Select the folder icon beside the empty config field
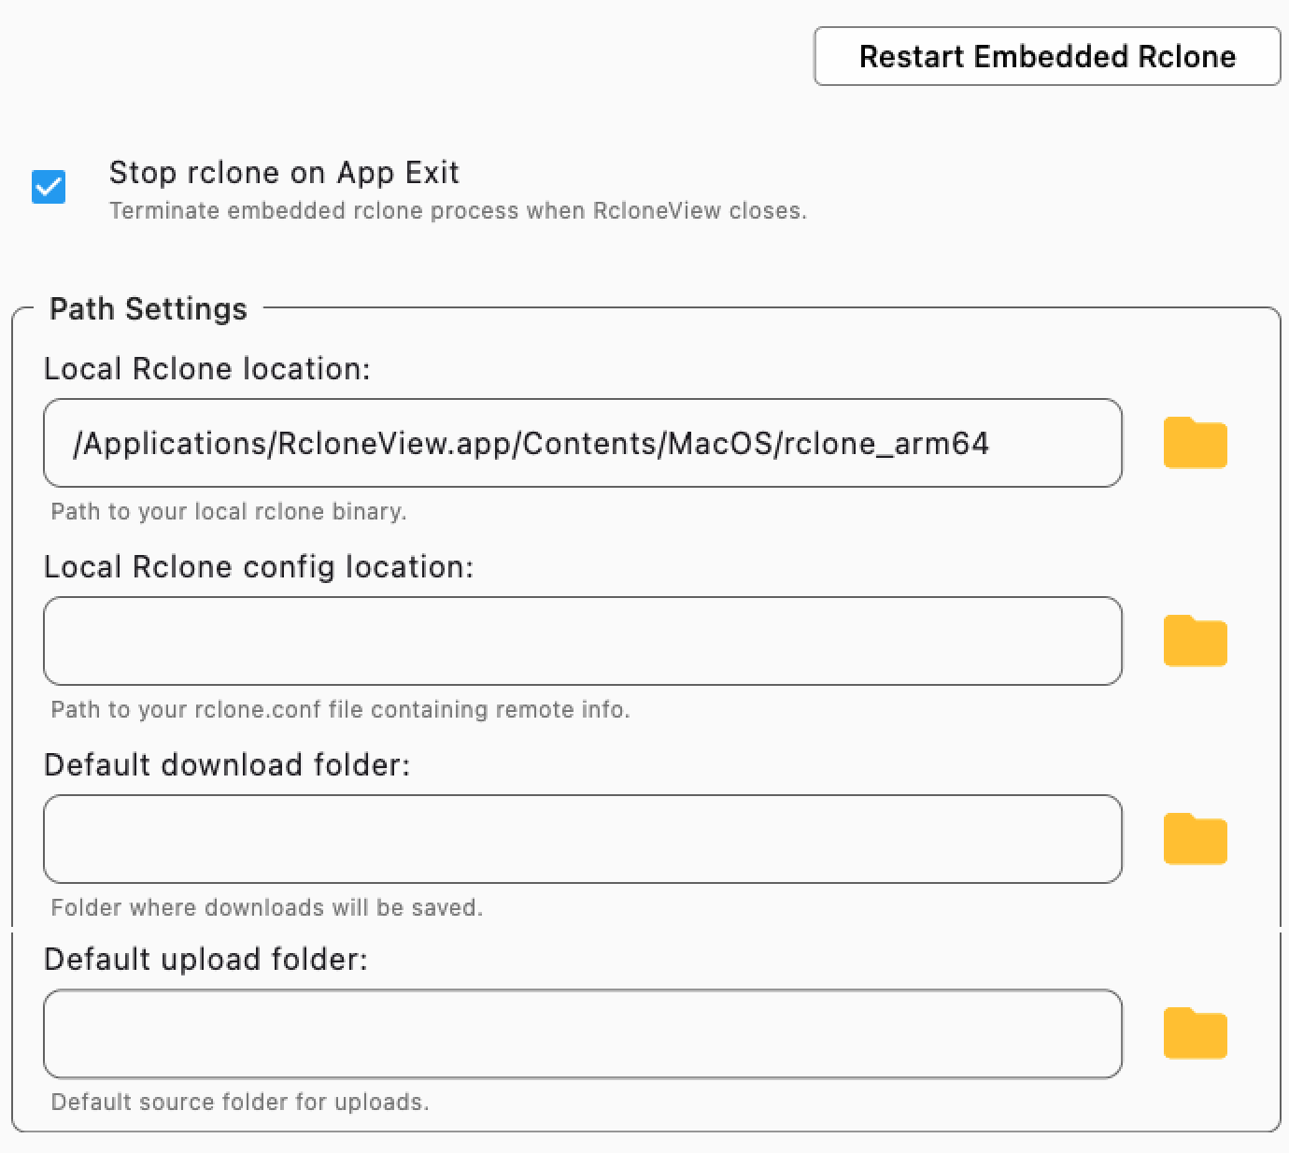 pos(1196,641)
